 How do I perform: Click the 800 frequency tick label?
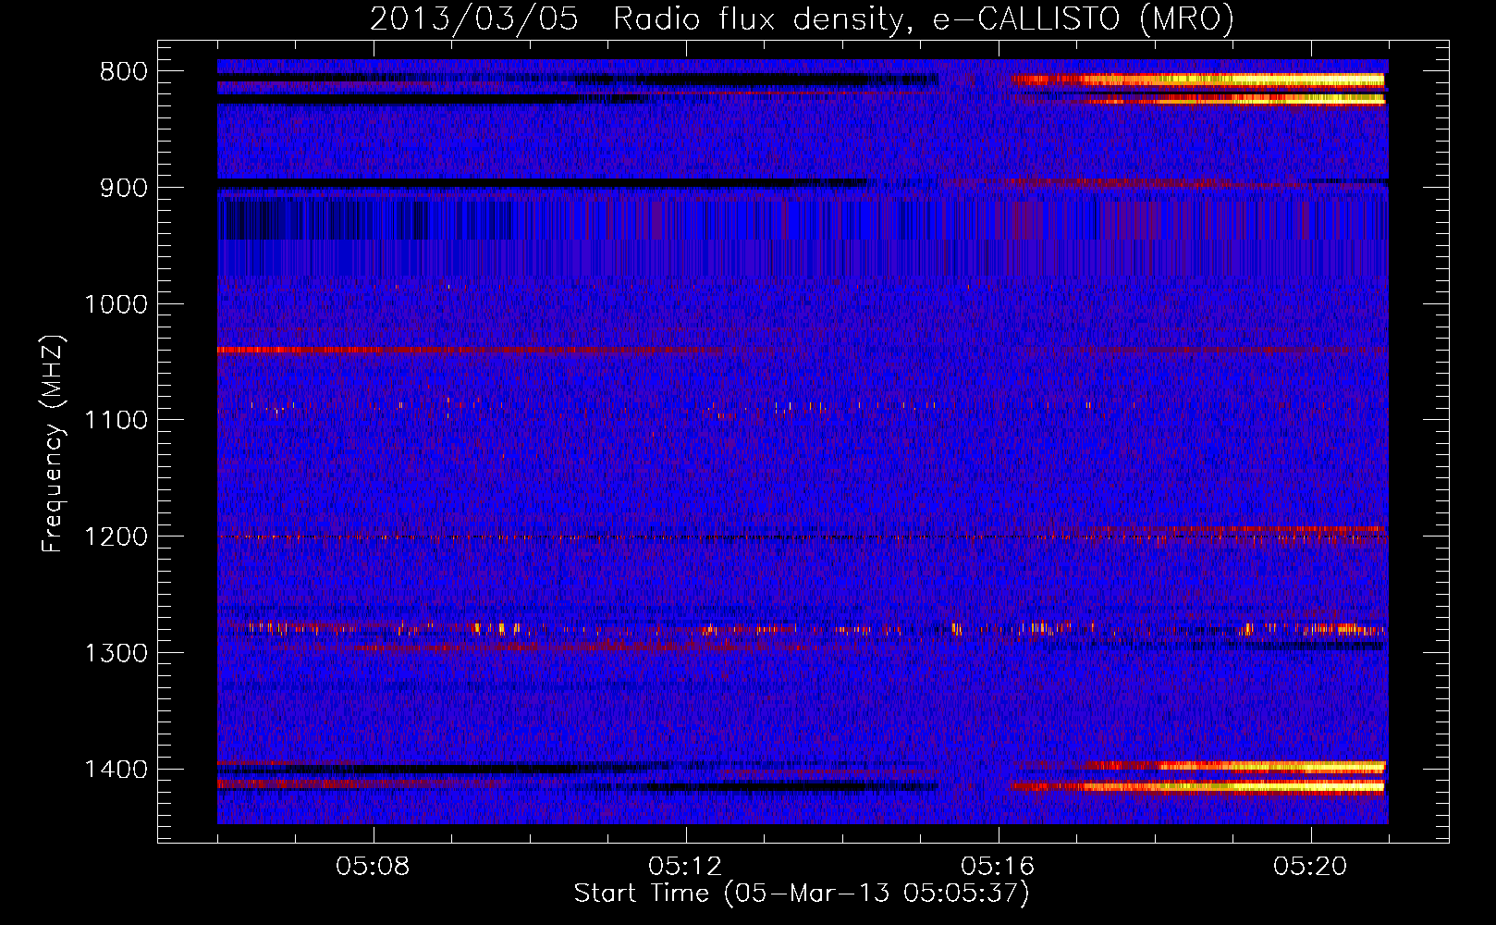click(123, 72)
